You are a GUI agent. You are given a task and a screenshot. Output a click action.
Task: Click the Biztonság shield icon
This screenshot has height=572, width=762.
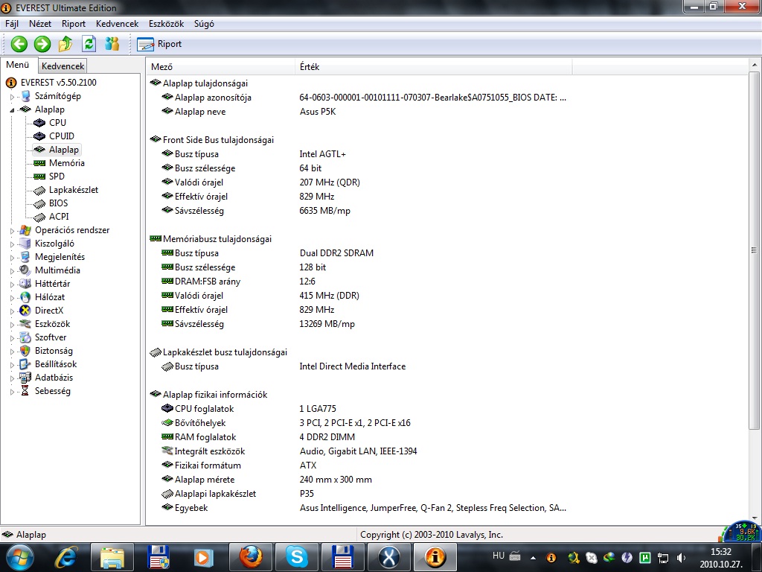25,351
